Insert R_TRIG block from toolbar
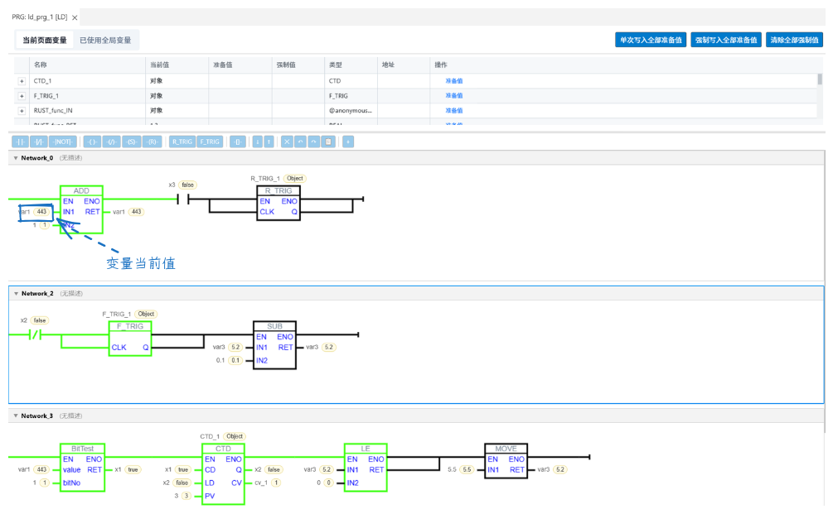The height and width of the screenshot is (514, 833). (x=182, y=142)
